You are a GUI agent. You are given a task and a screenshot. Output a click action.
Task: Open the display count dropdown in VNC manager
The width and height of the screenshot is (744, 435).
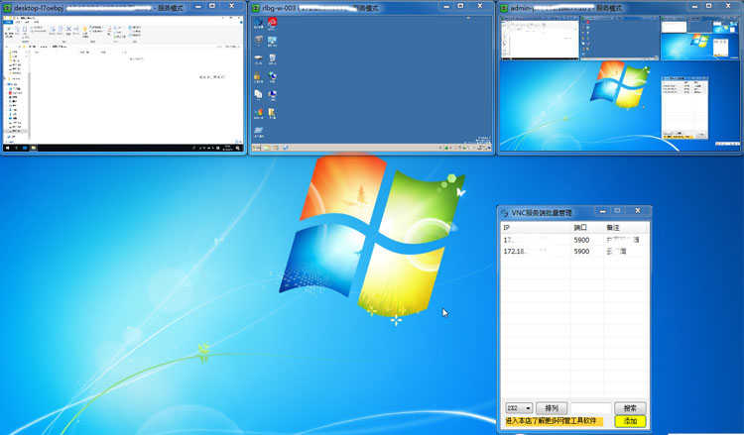click(x=519, y=408)
